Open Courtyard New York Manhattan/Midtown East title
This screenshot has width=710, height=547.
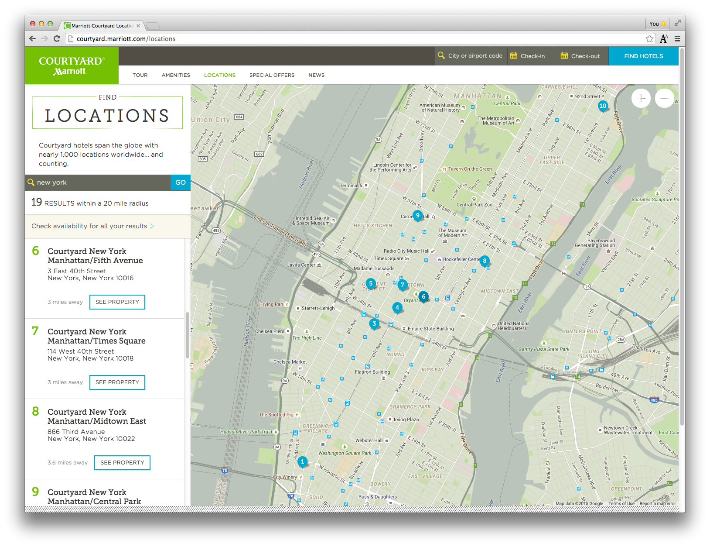click(97, 416)
